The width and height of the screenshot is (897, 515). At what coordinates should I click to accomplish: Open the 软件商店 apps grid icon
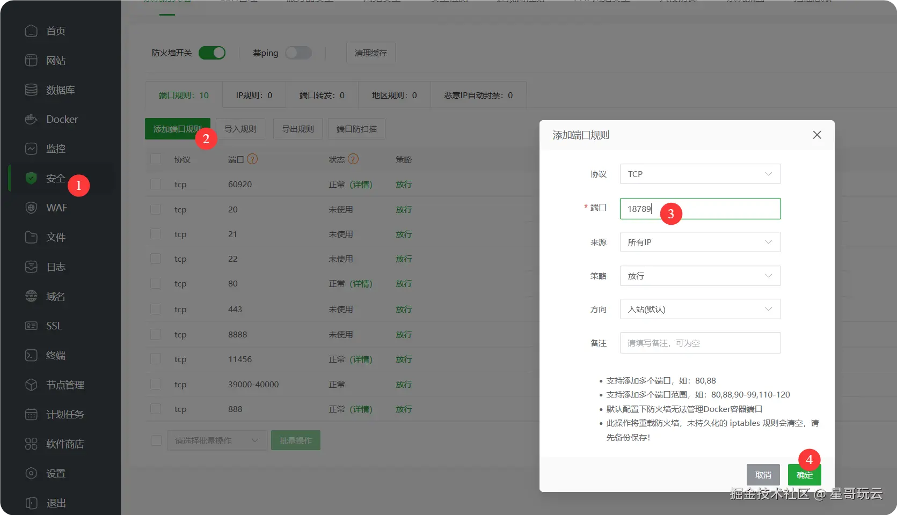click(x=31, y=444)
